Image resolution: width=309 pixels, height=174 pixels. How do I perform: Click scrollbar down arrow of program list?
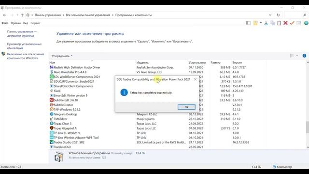click(308, 147)
